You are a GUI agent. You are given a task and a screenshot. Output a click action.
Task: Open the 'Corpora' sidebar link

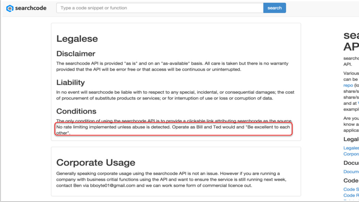click(x=351, y=154)
